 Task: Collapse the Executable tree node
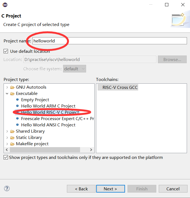(7, 94)
